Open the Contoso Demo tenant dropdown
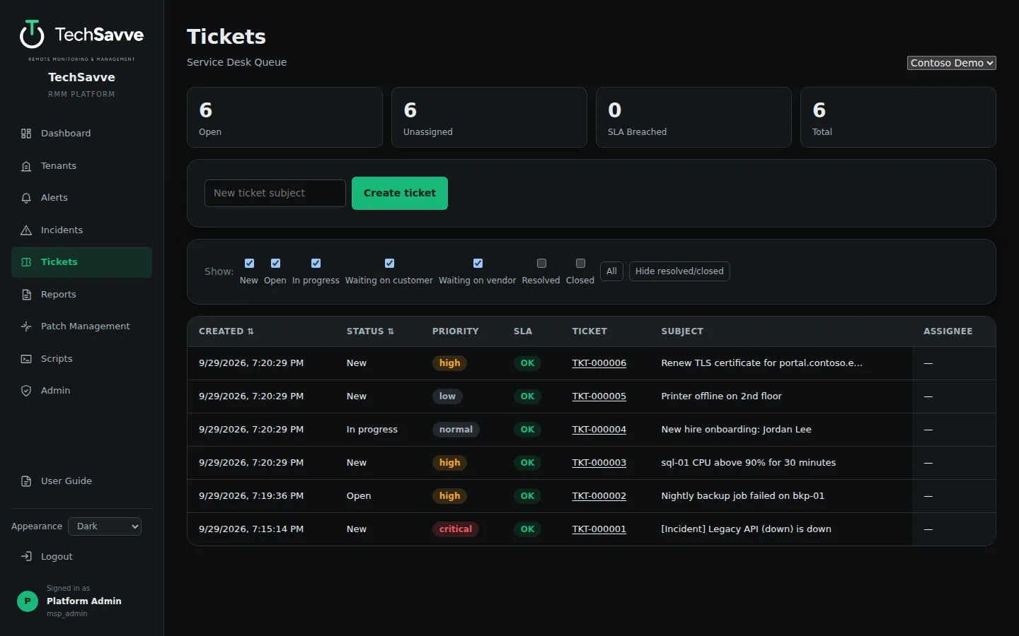 tap(952, 63)
